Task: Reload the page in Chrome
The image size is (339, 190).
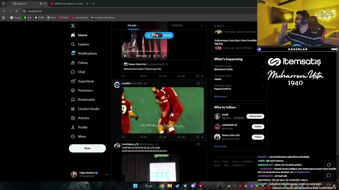Action: 17,11
